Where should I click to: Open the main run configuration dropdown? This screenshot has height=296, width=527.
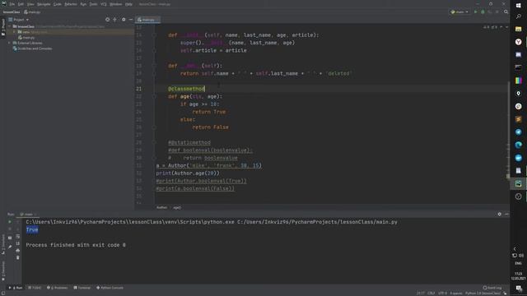pyautogui.click(x=459, y=12)
